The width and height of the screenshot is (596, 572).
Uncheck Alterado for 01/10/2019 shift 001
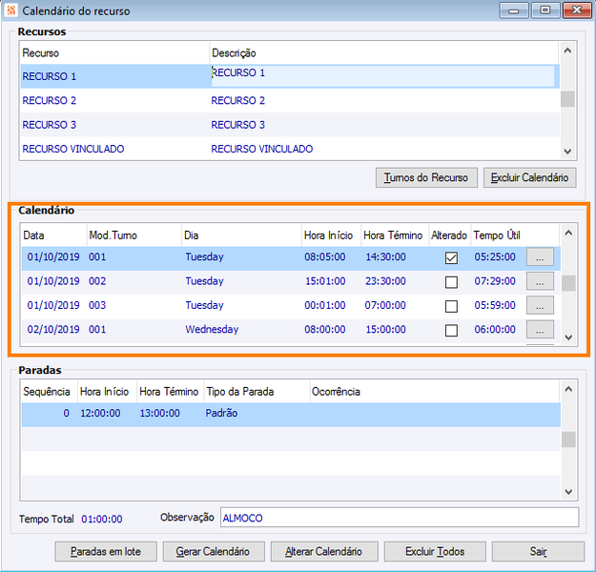tap(451, 257)
